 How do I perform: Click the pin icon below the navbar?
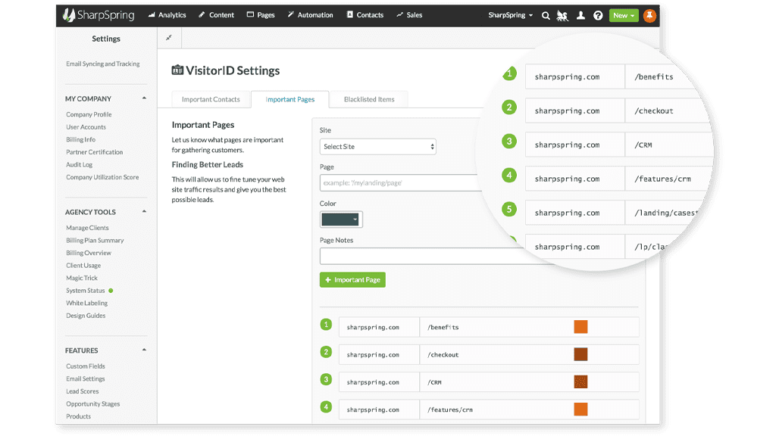[x=169, y=38]
